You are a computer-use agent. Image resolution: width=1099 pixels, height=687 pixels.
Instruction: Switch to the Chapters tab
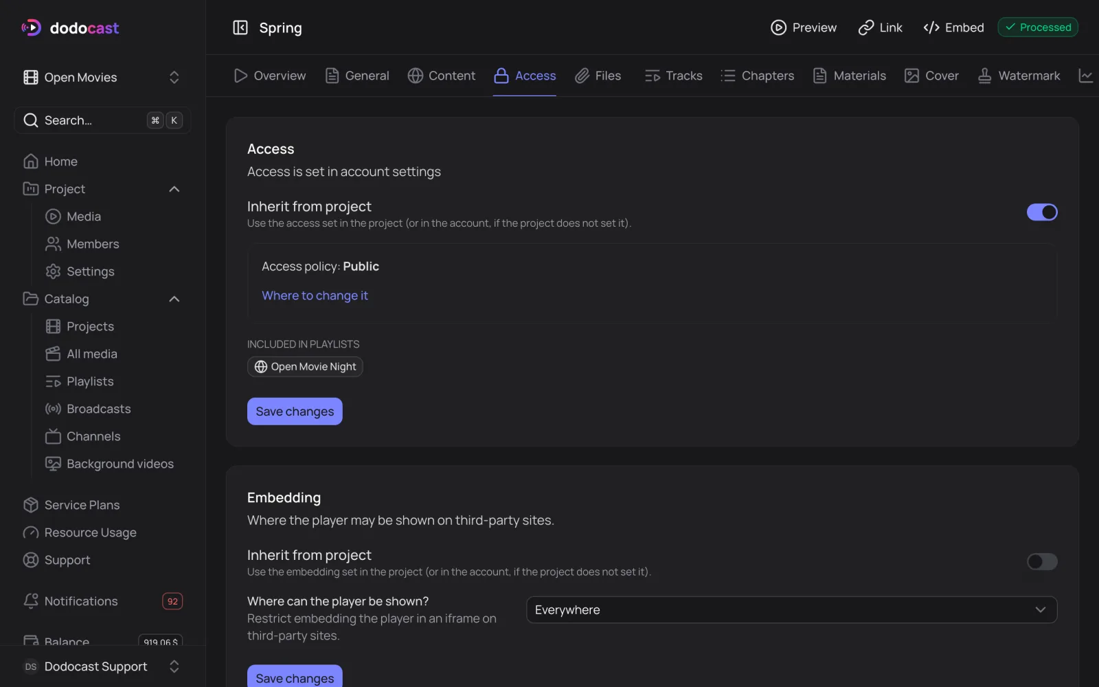[x=758, y=76]
